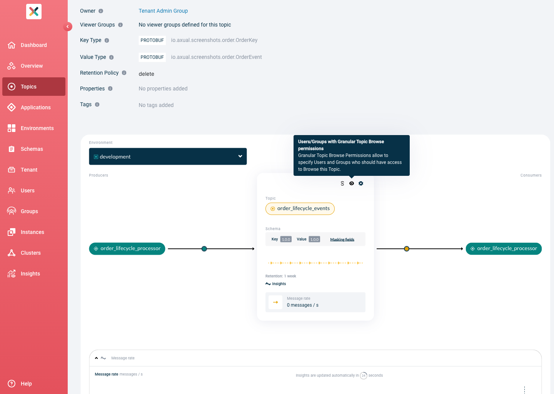
Task: Select the producer order_lifecycle_processor chip
Action: coord(127,249)
